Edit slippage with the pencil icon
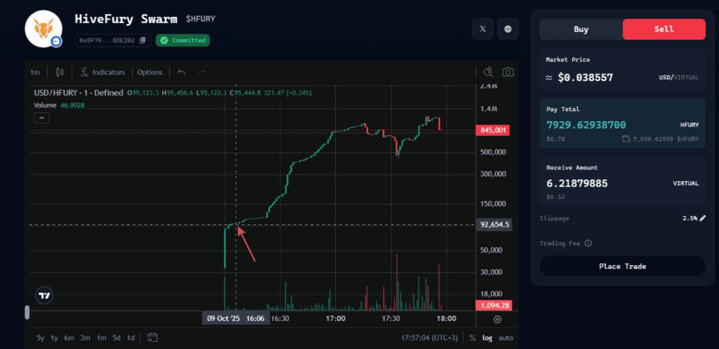The width and height of the screenshot is (719, 349). click(x=702, y=218)
